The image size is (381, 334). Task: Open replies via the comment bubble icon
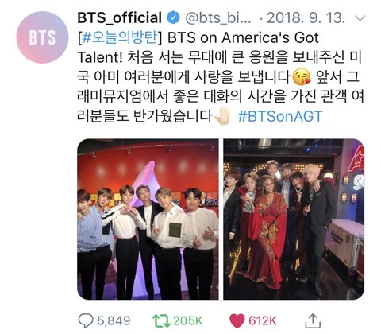click(86, 320)
